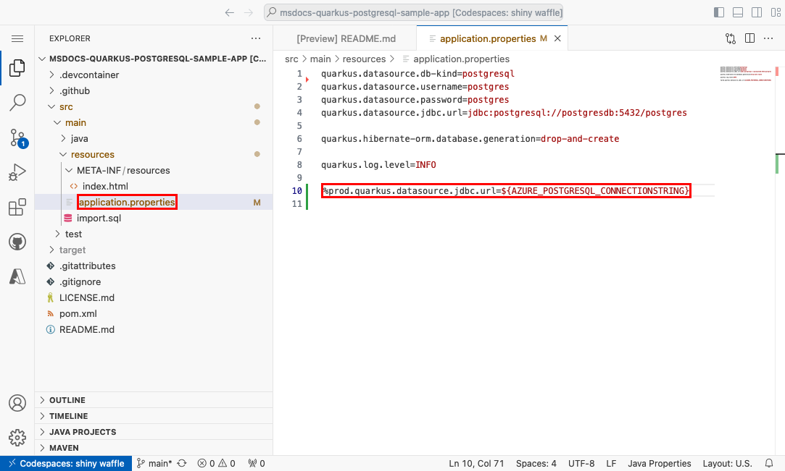Click 'resources' in the editor breadcrumb

point(364,59)
